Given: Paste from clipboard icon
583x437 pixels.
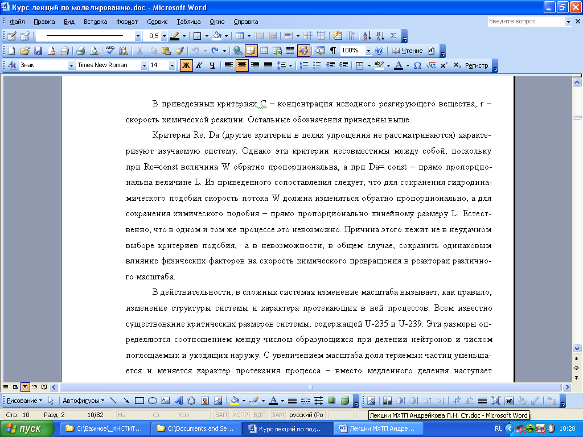Looking at the screenshot, I should (166, 51).
